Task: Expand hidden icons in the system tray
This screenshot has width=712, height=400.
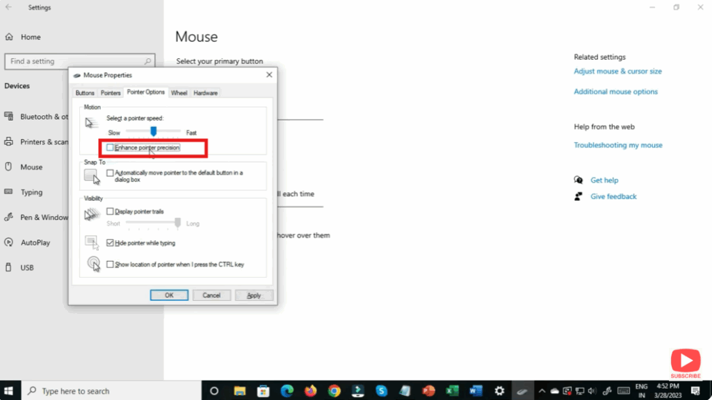Action: point(542,390)
